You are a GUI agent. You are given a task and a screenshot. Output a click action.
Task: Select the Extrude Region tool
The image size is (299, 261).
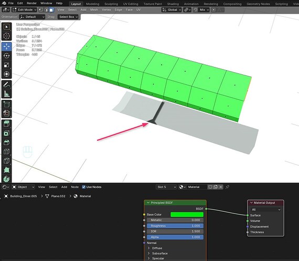tap(6, 124)
